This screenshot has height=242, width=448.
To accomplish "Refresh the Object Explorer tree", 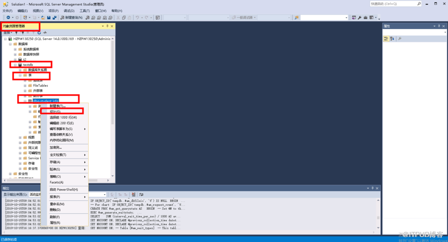I will [39, 33].
